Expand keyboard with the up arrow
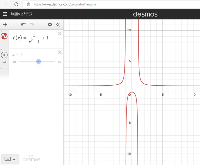 [14, 160]
